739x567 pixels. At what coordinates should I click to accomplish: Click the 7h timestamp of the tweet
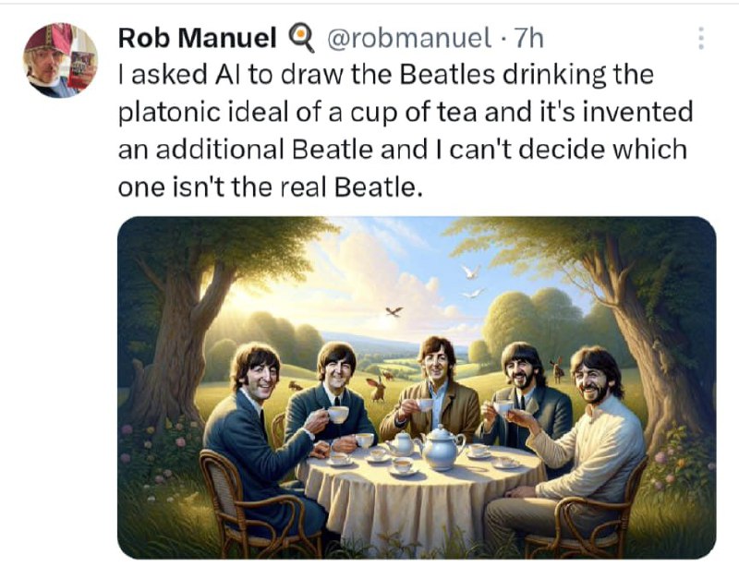[529, 38]
